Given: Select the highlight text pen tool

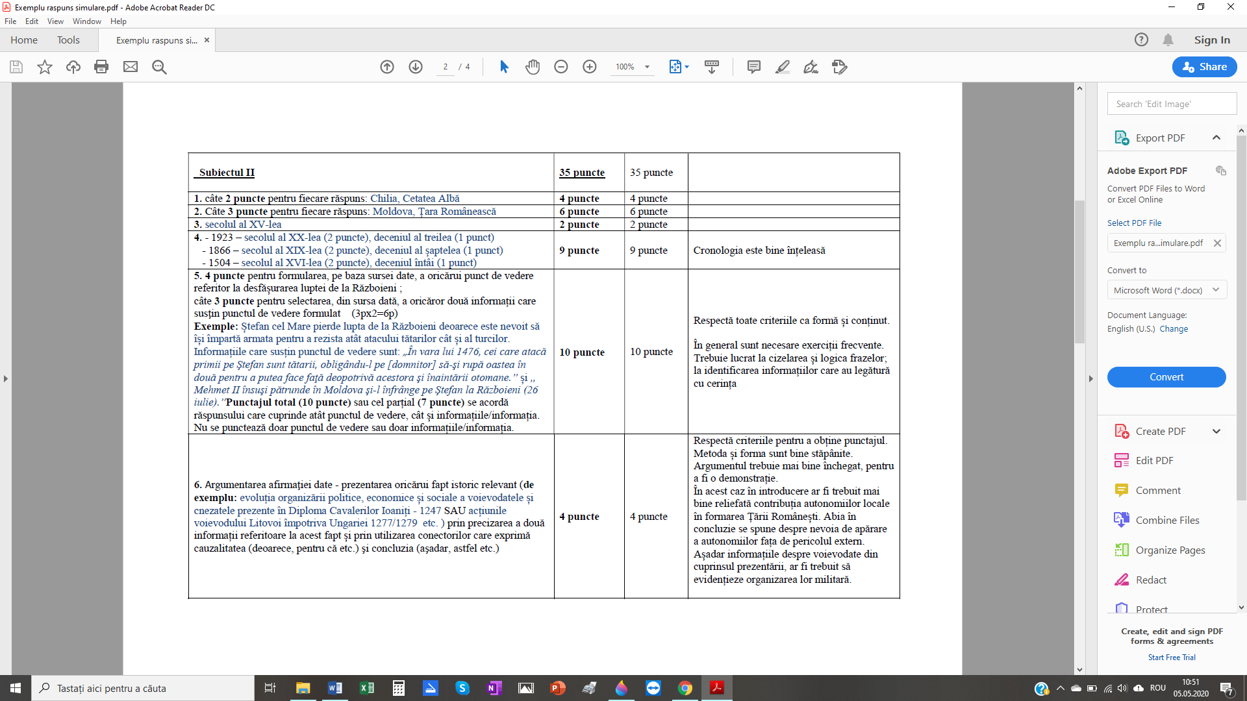Looking at the screenshot, I should 783,67.
